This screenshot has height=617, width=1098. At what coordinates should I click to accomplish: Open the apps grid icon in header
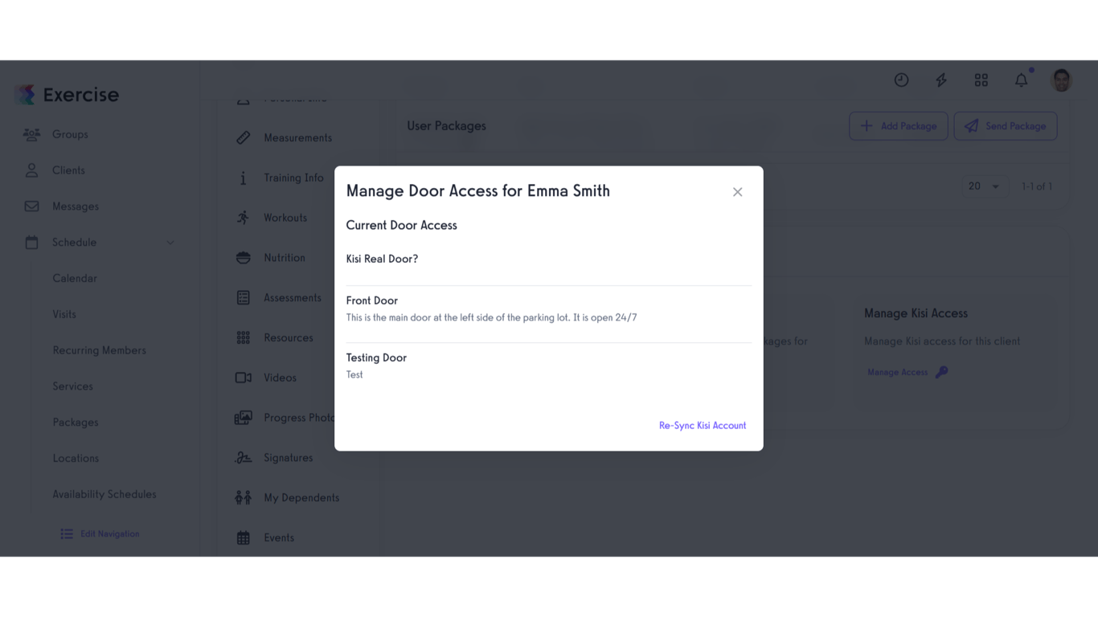click(x=981, y=80)
